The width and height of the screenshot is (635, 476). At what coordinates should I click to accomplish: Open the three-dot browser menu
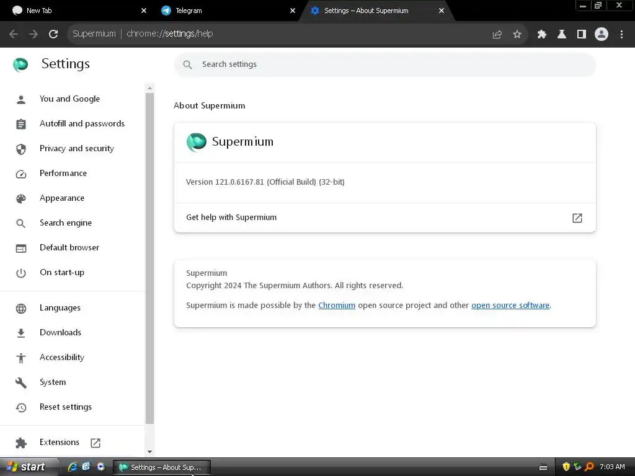coord(621,35)
